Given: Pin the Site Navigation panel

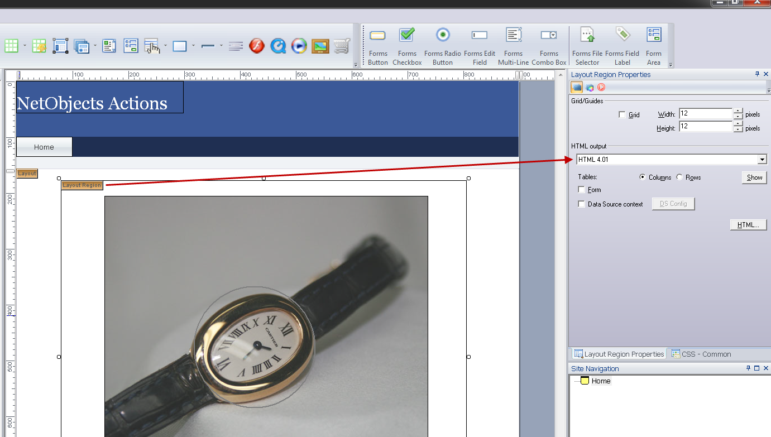Looking at the screenshot, I should pyautogui.click(x=748, y=368).
